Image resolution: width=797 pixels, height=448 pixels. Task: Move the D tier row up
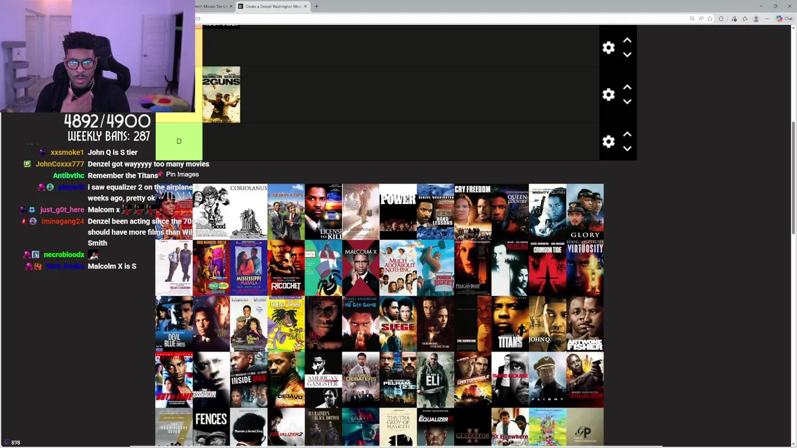tap(627, 134)
